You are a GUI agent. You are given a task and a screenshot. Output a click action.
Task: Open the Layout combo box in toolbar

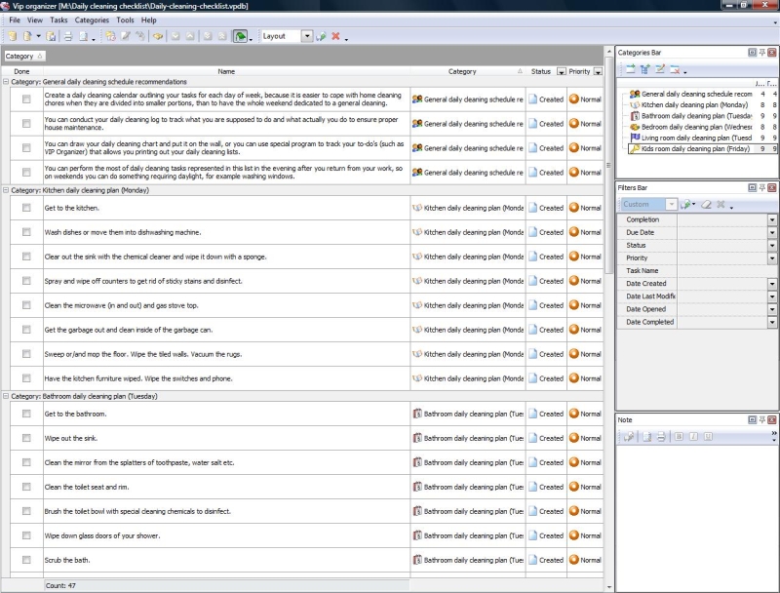pos(307,36)
